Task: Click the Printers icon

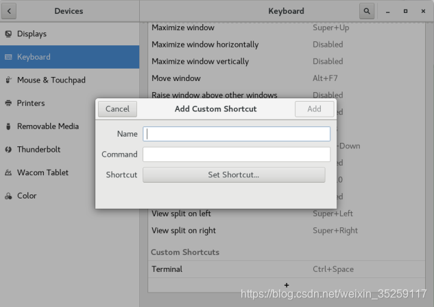Action: pos(8,103)
